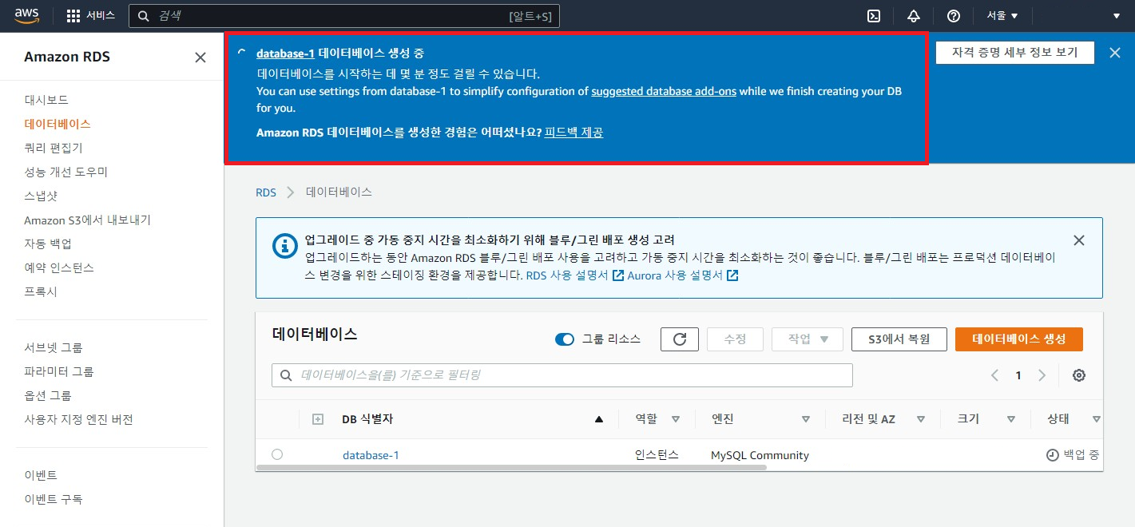Open the notifications bell
Viewport: 1135px width, 527px height.
[914, 16]
